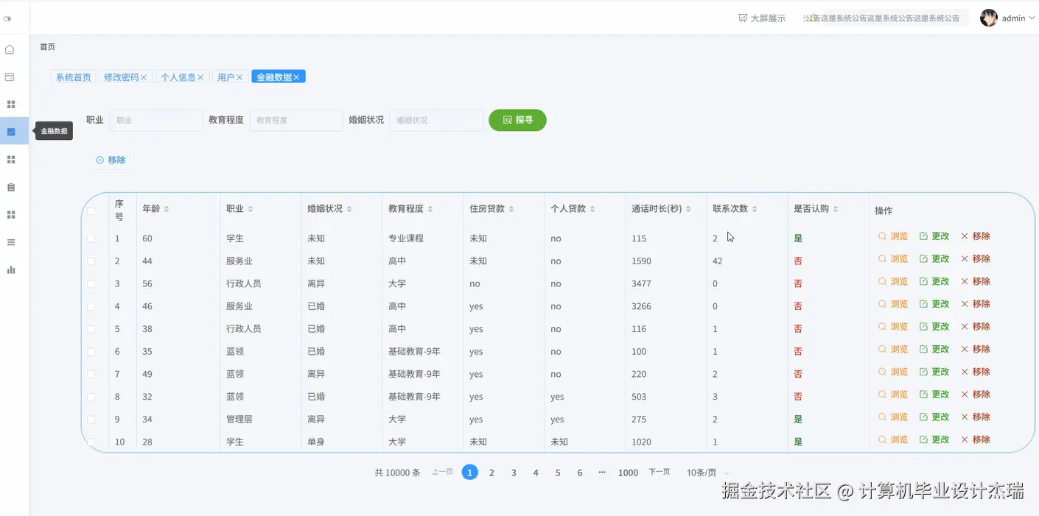Click the 首页 breadcrumb

tap(47, 46)
